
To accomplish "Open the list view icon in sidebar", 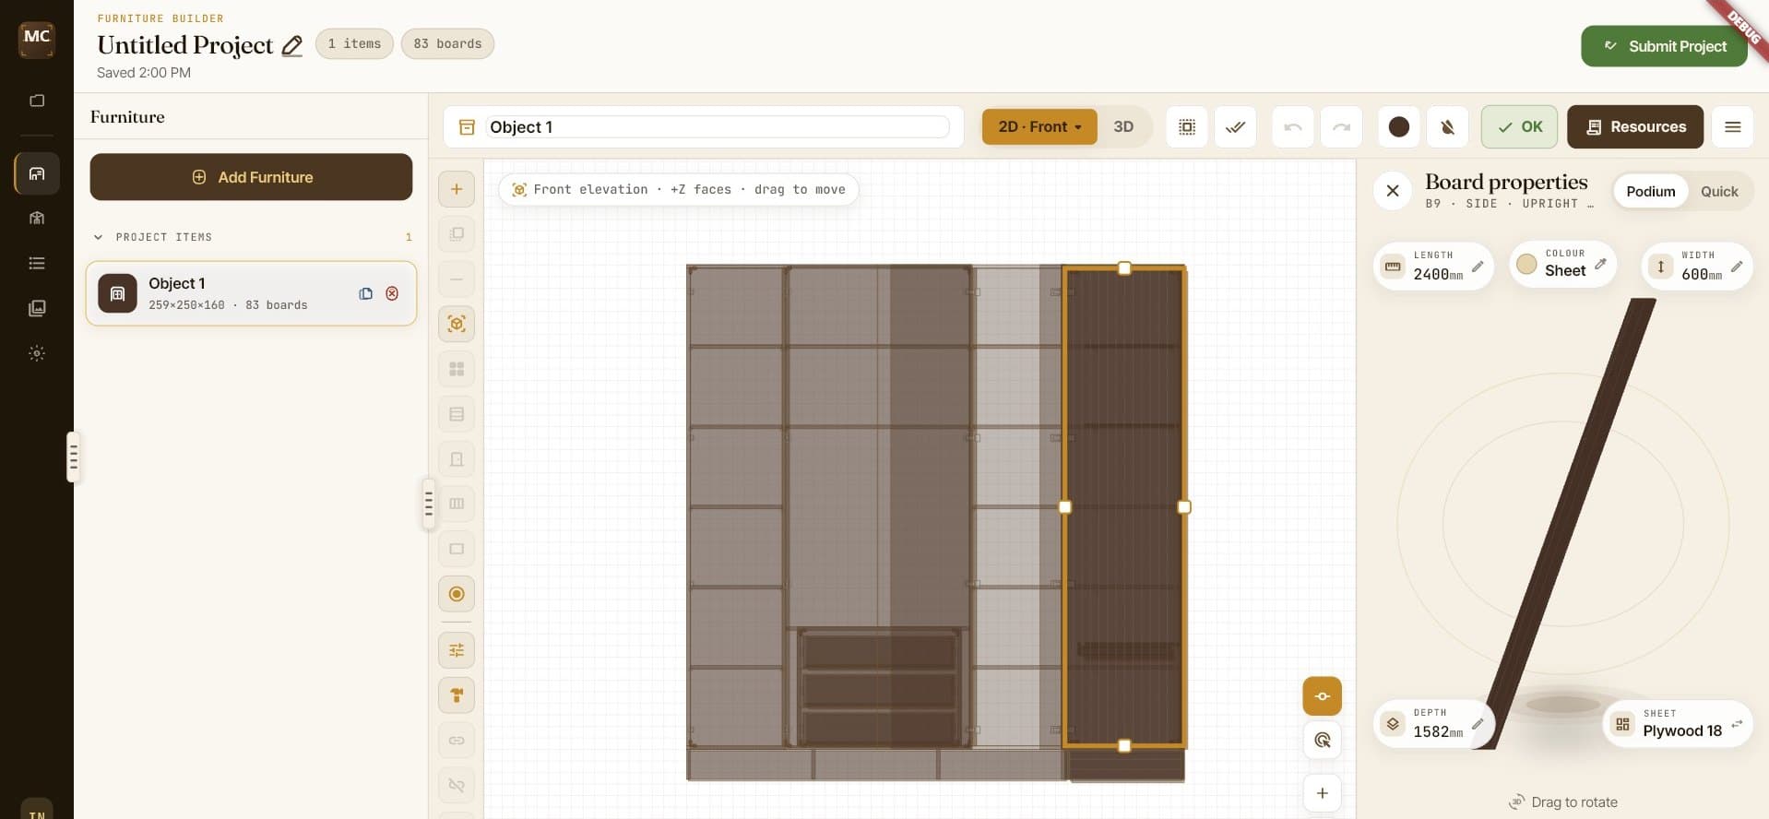I will (37, 263).
